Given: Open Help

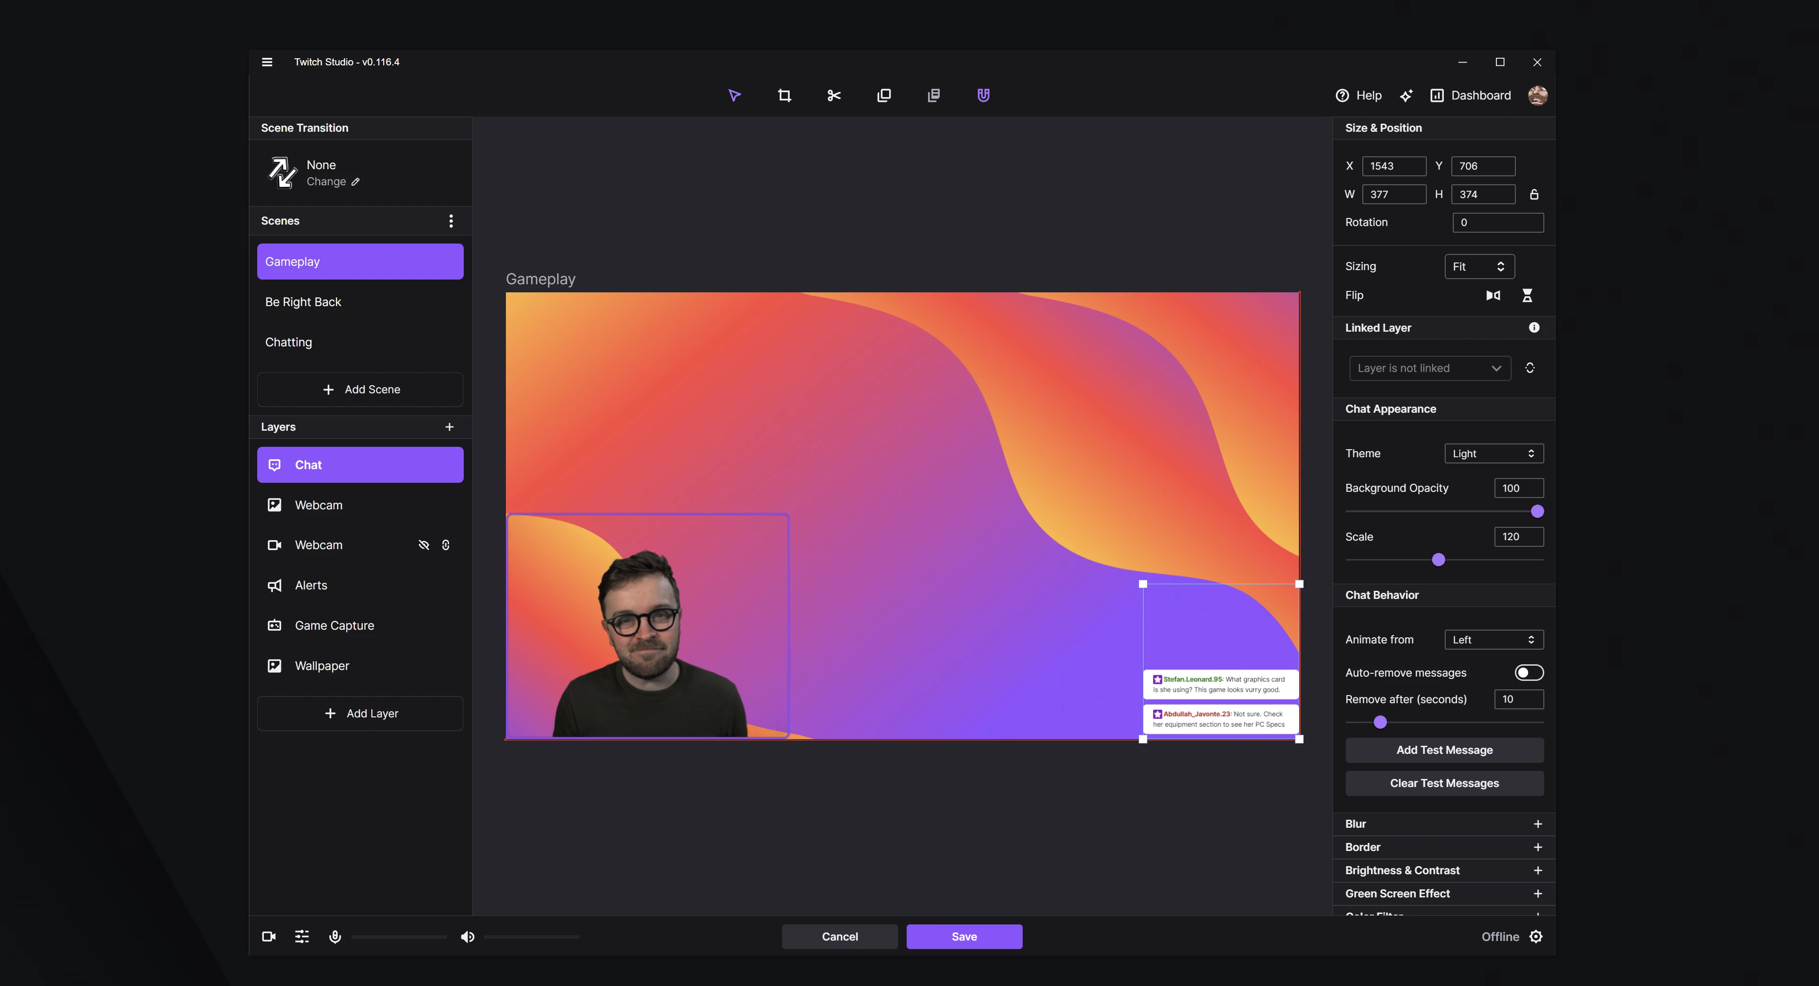Looking at the screenshot, I should tap(1358, 95).
